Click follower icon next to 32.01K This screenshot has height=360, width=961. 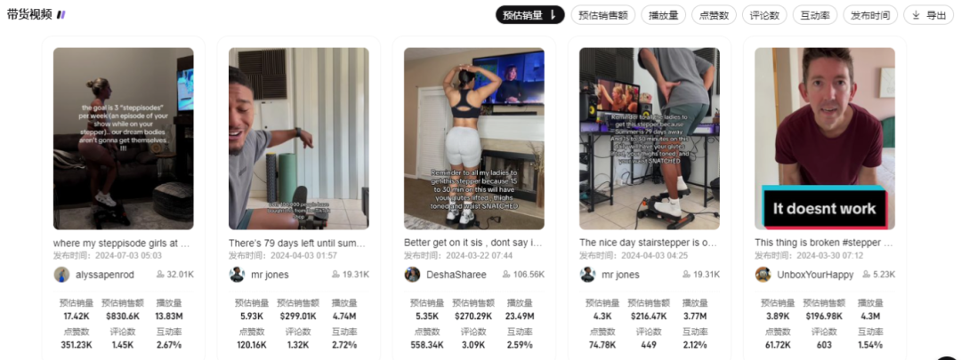160,275
